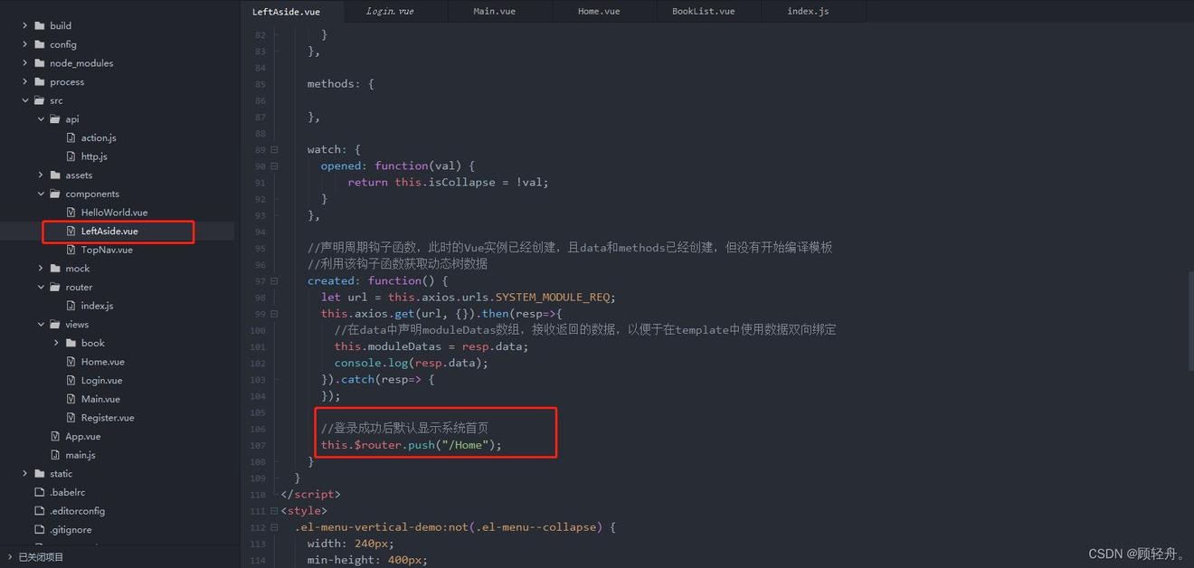
Task: Switch to the BookList.vue tab
Action: pyautogui.click(x=703, y=11)
